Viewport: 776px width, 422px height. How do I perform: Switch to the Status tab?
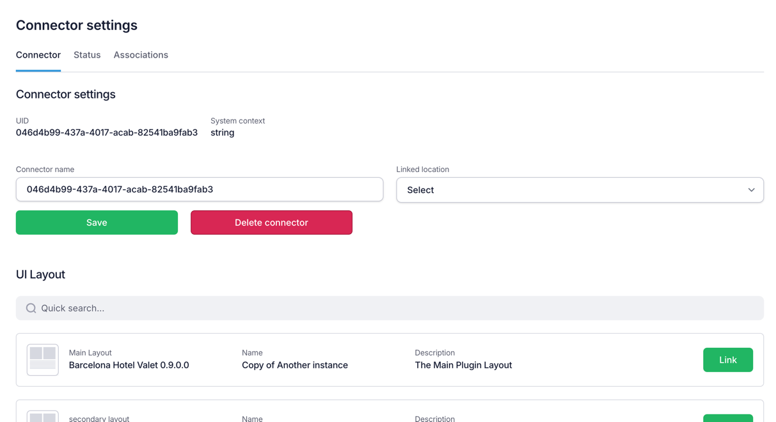87,55
